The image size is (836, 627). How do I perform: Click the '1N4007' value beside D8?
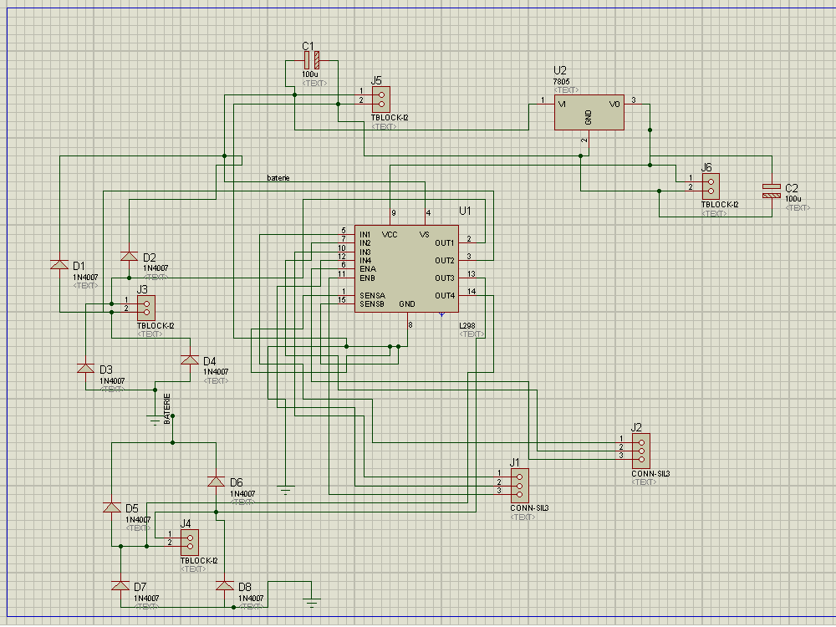click(x=251, y=599)
